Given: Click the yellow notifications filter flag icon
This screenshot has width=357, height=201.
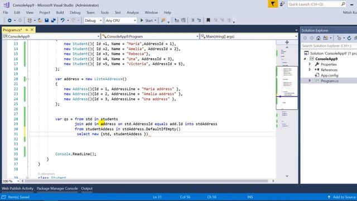Looking at the screenshot, I should click(273, 4).
